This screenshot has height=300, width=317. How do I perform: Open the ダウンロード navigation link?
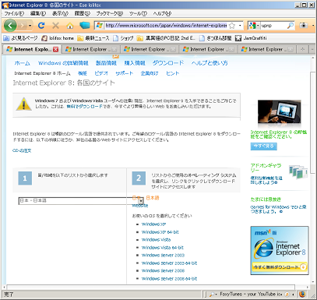pyautogui.click(x=168, y=63)
